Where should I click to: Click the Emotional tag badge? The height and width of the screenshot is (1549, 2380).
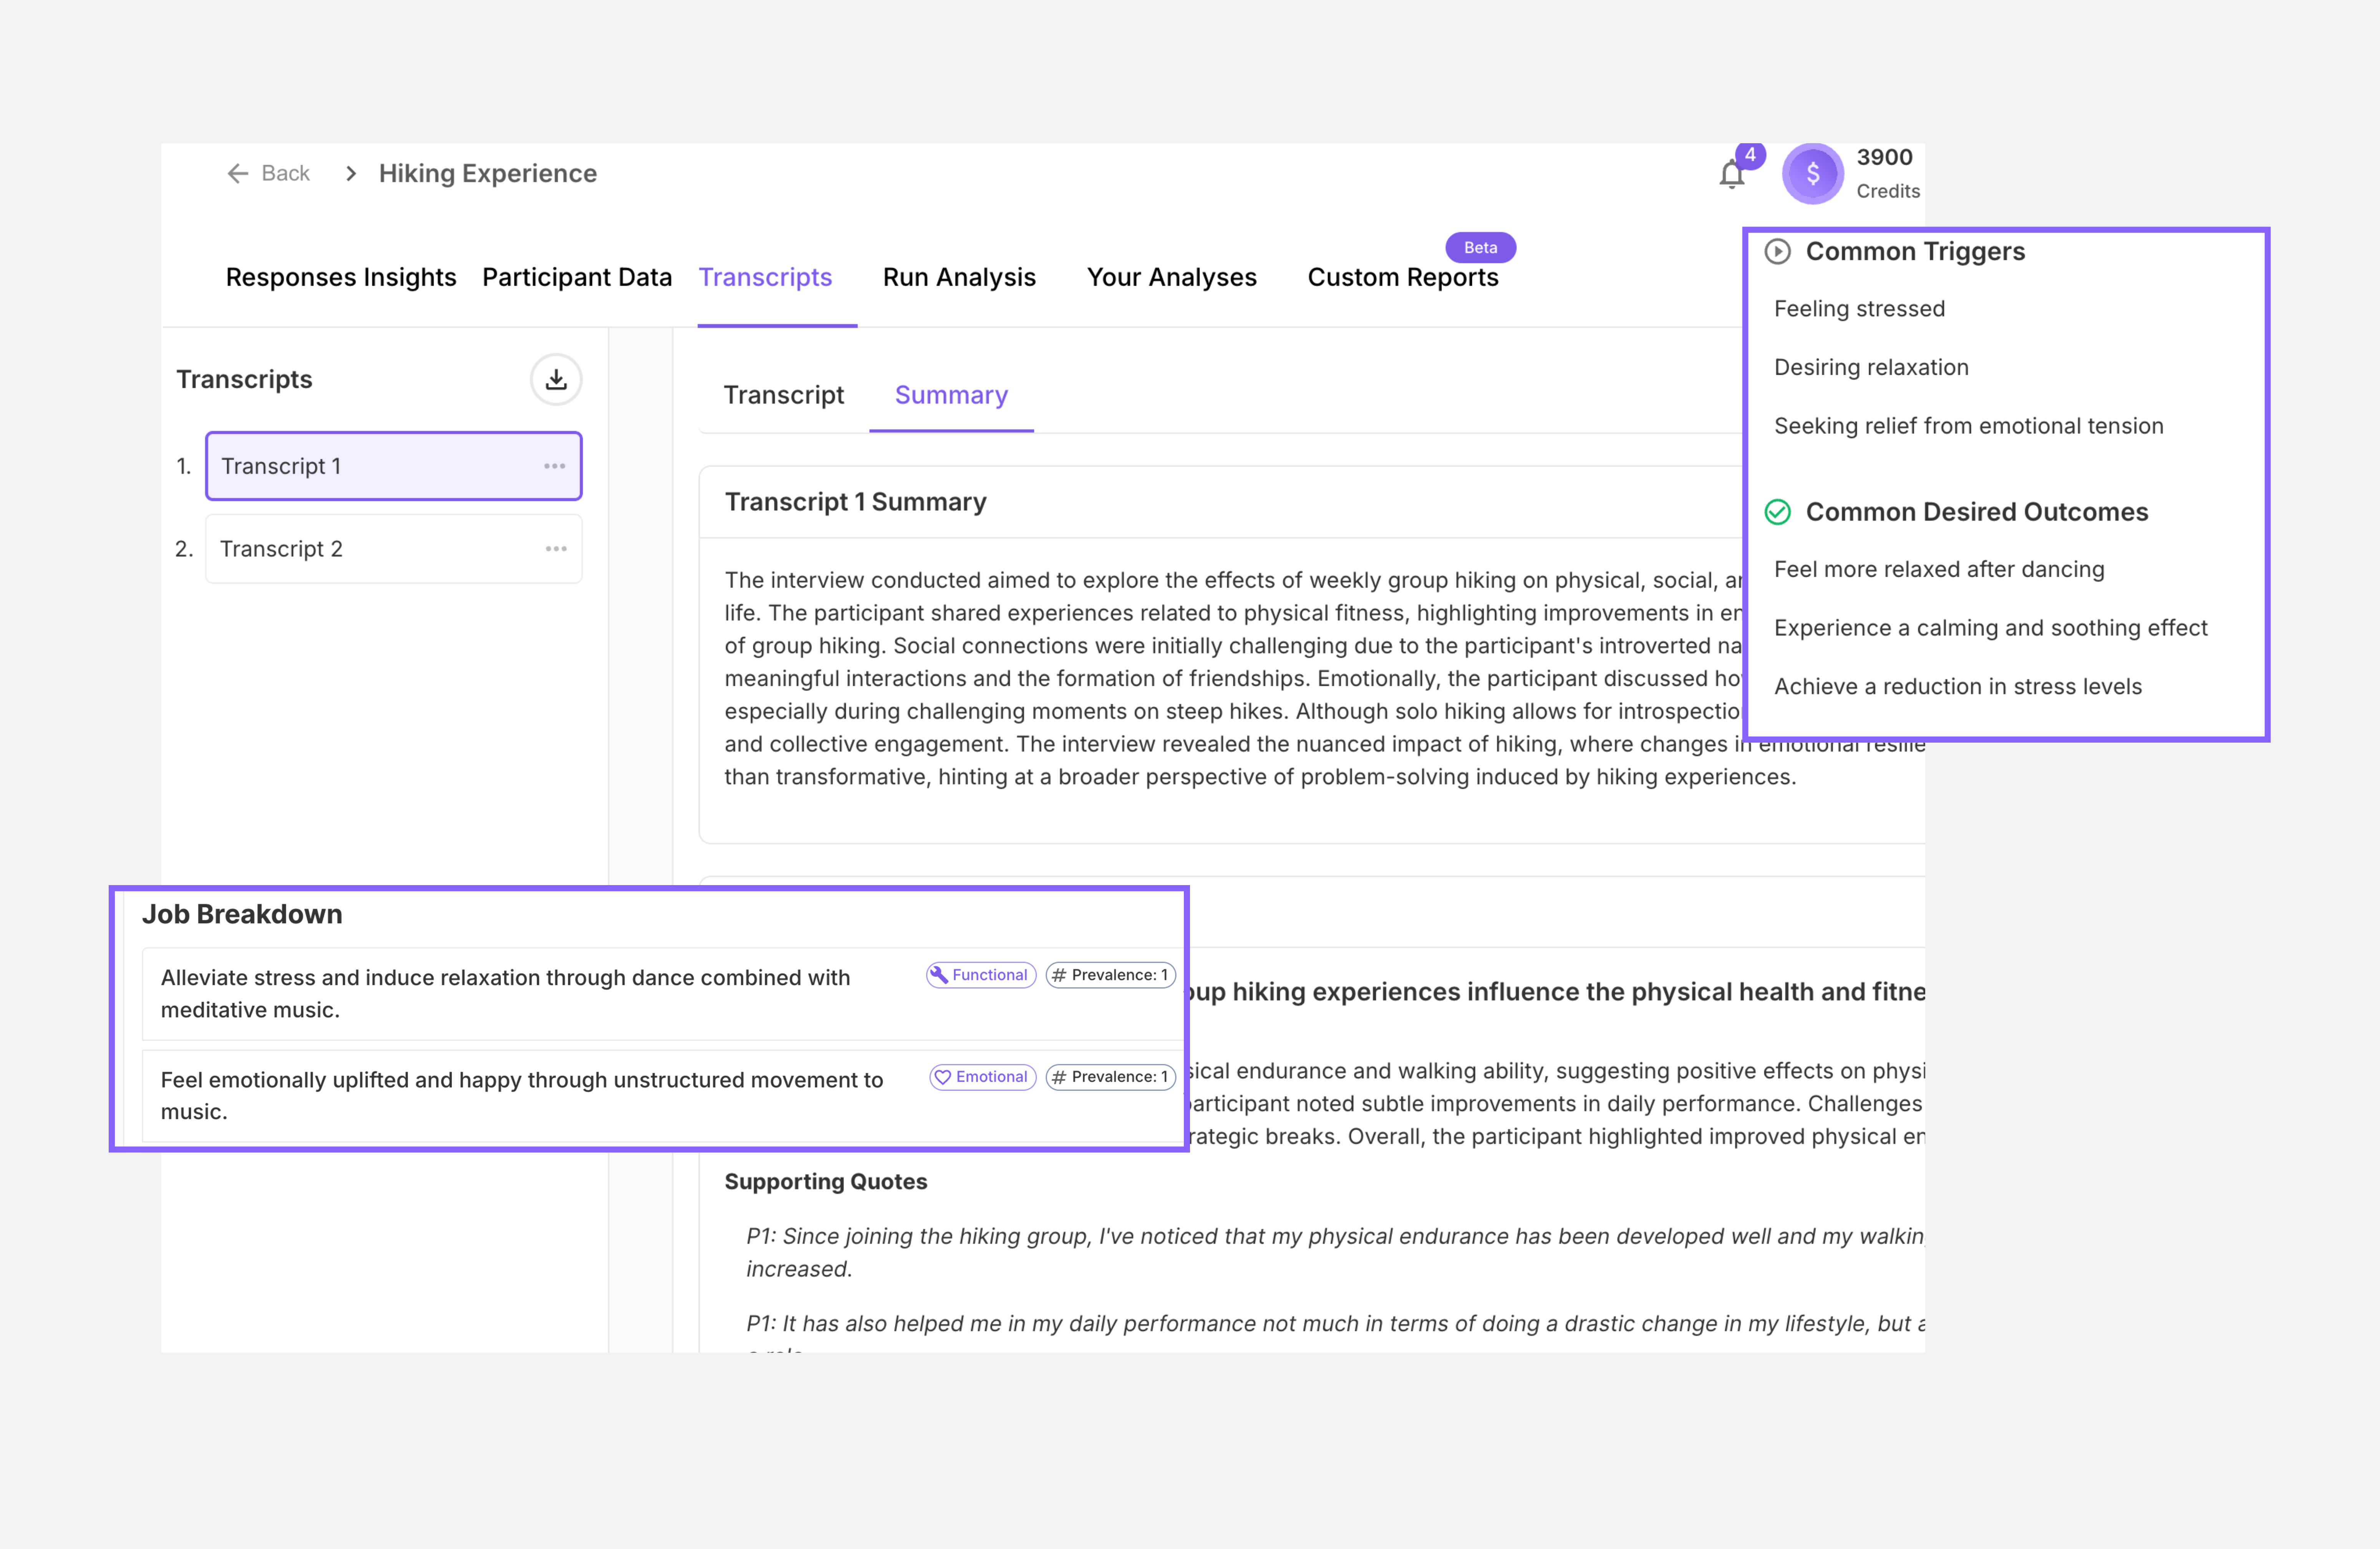[x=982, y=1077]
